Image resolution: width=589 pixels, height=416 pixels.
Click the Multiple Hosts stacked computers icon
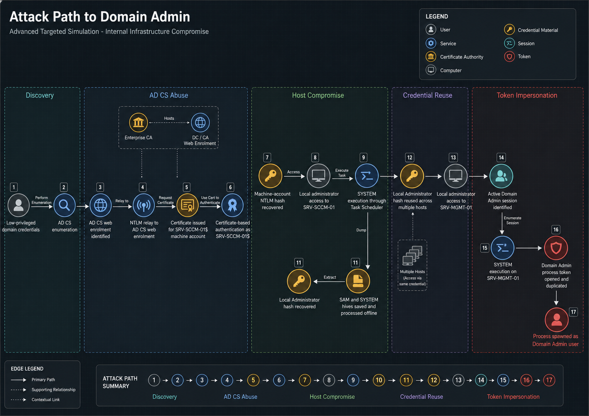(x=412, y=256)
